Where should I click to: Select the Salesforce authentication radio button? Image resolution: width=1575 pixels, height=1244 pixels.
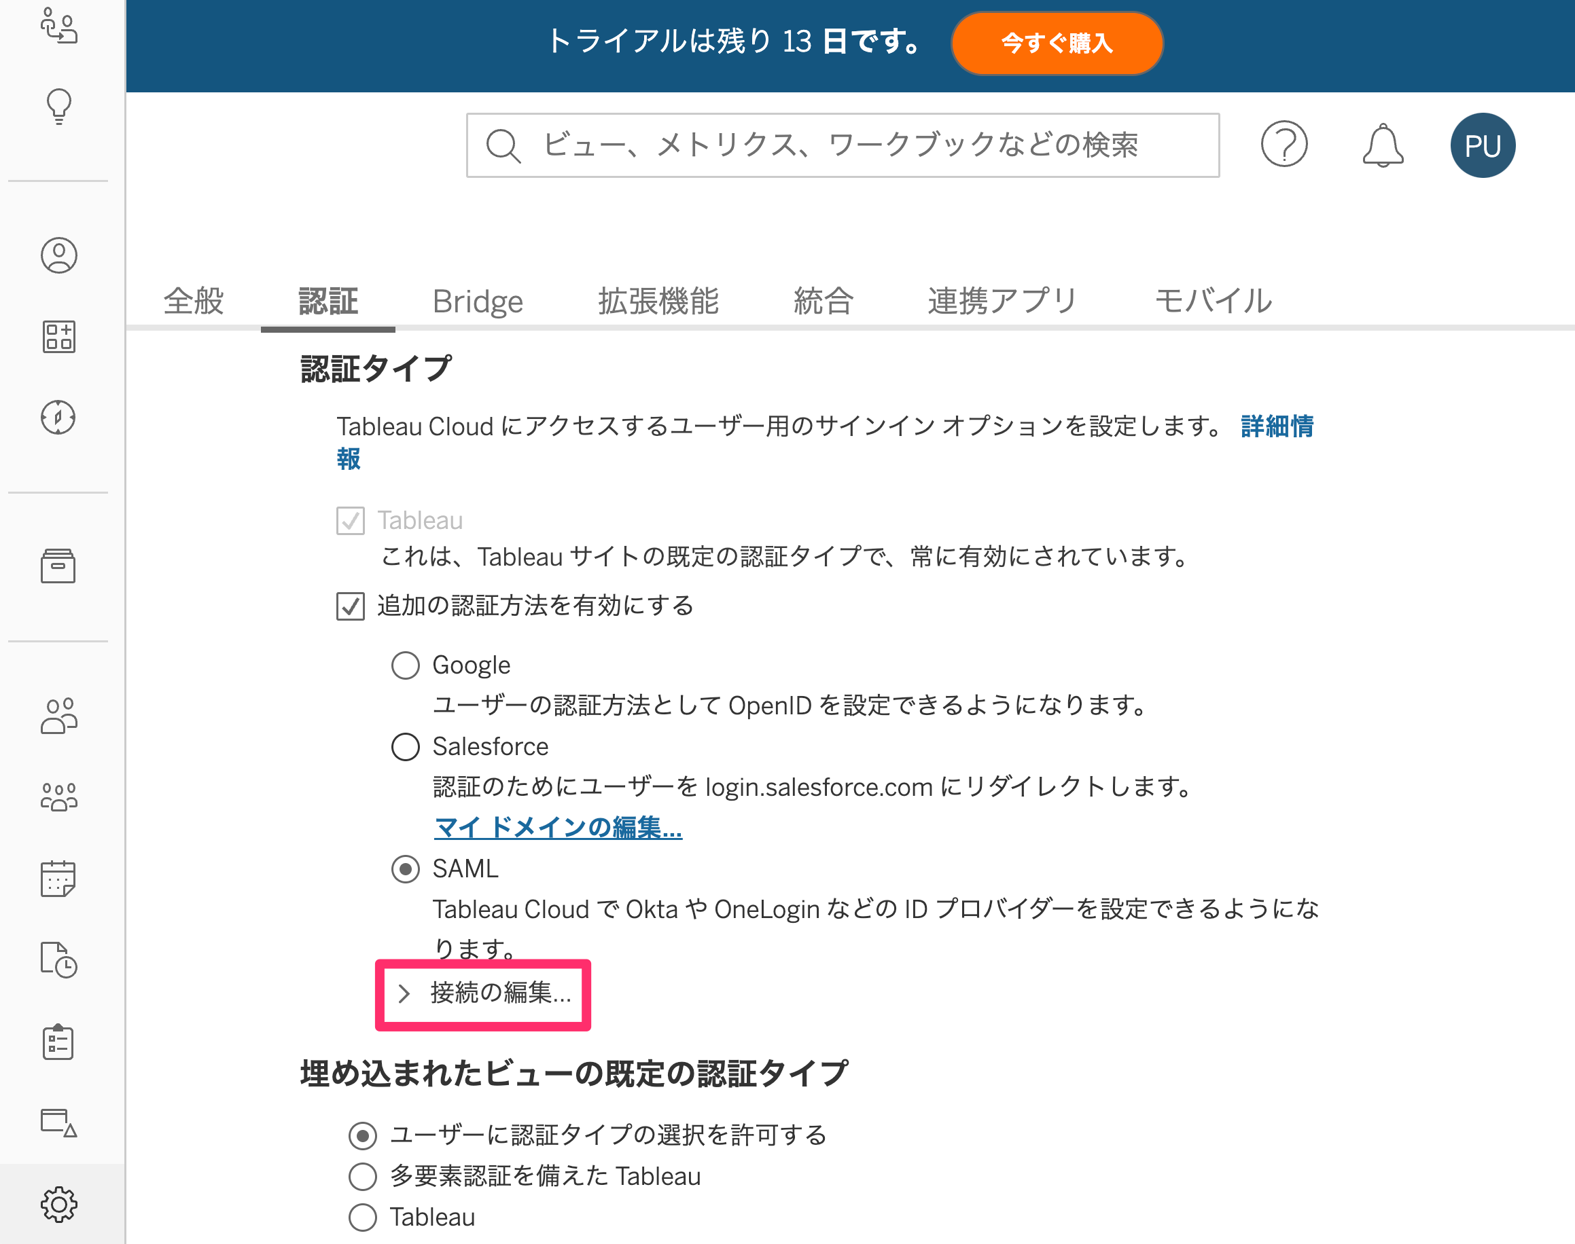point(405,746)
